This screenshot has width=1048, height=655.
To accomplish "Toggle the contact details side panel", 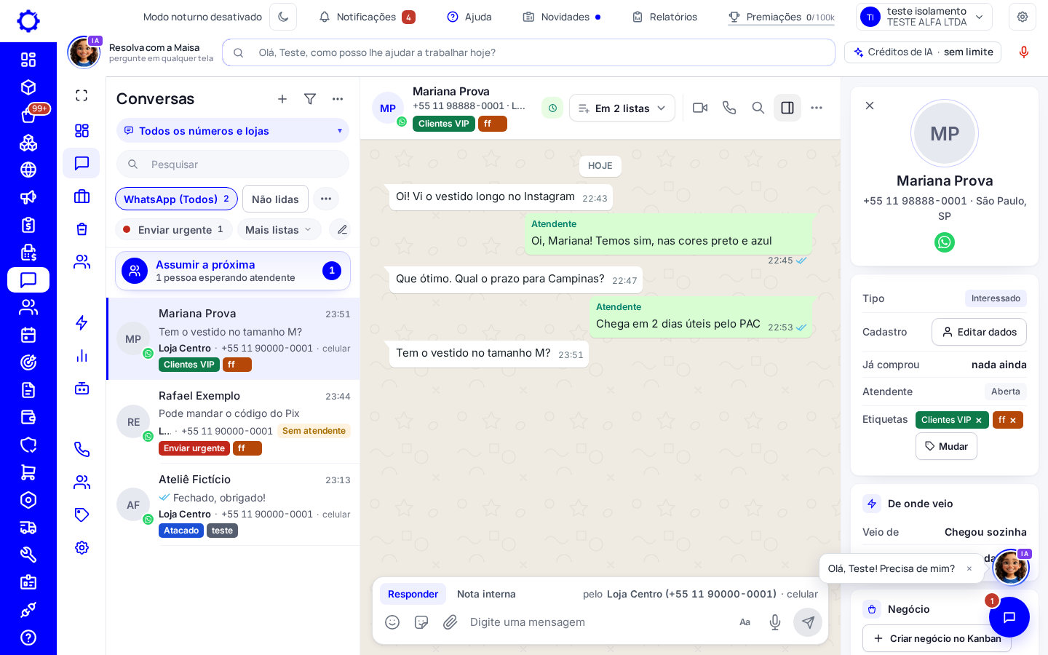I will [x=787, y=108].
